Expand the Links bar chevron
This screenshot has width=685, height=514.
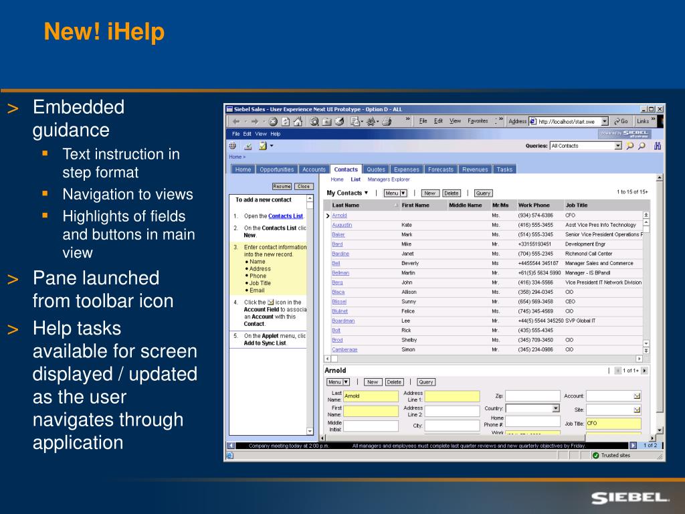pyautogui.click(x=653, y=118)
